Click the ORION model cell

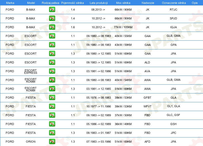(x=31, y=142)
